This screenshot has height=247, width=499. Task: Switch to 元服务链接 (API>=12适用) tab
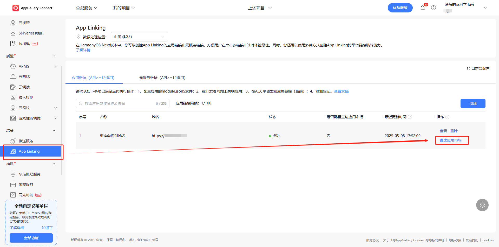162,78
